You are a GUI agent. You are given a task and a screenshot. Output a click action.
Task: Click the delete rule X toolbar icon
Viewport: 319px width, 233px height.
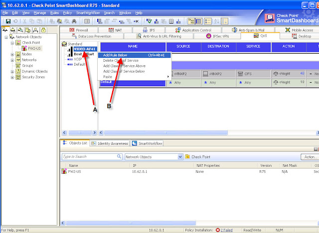pos(136,21)
